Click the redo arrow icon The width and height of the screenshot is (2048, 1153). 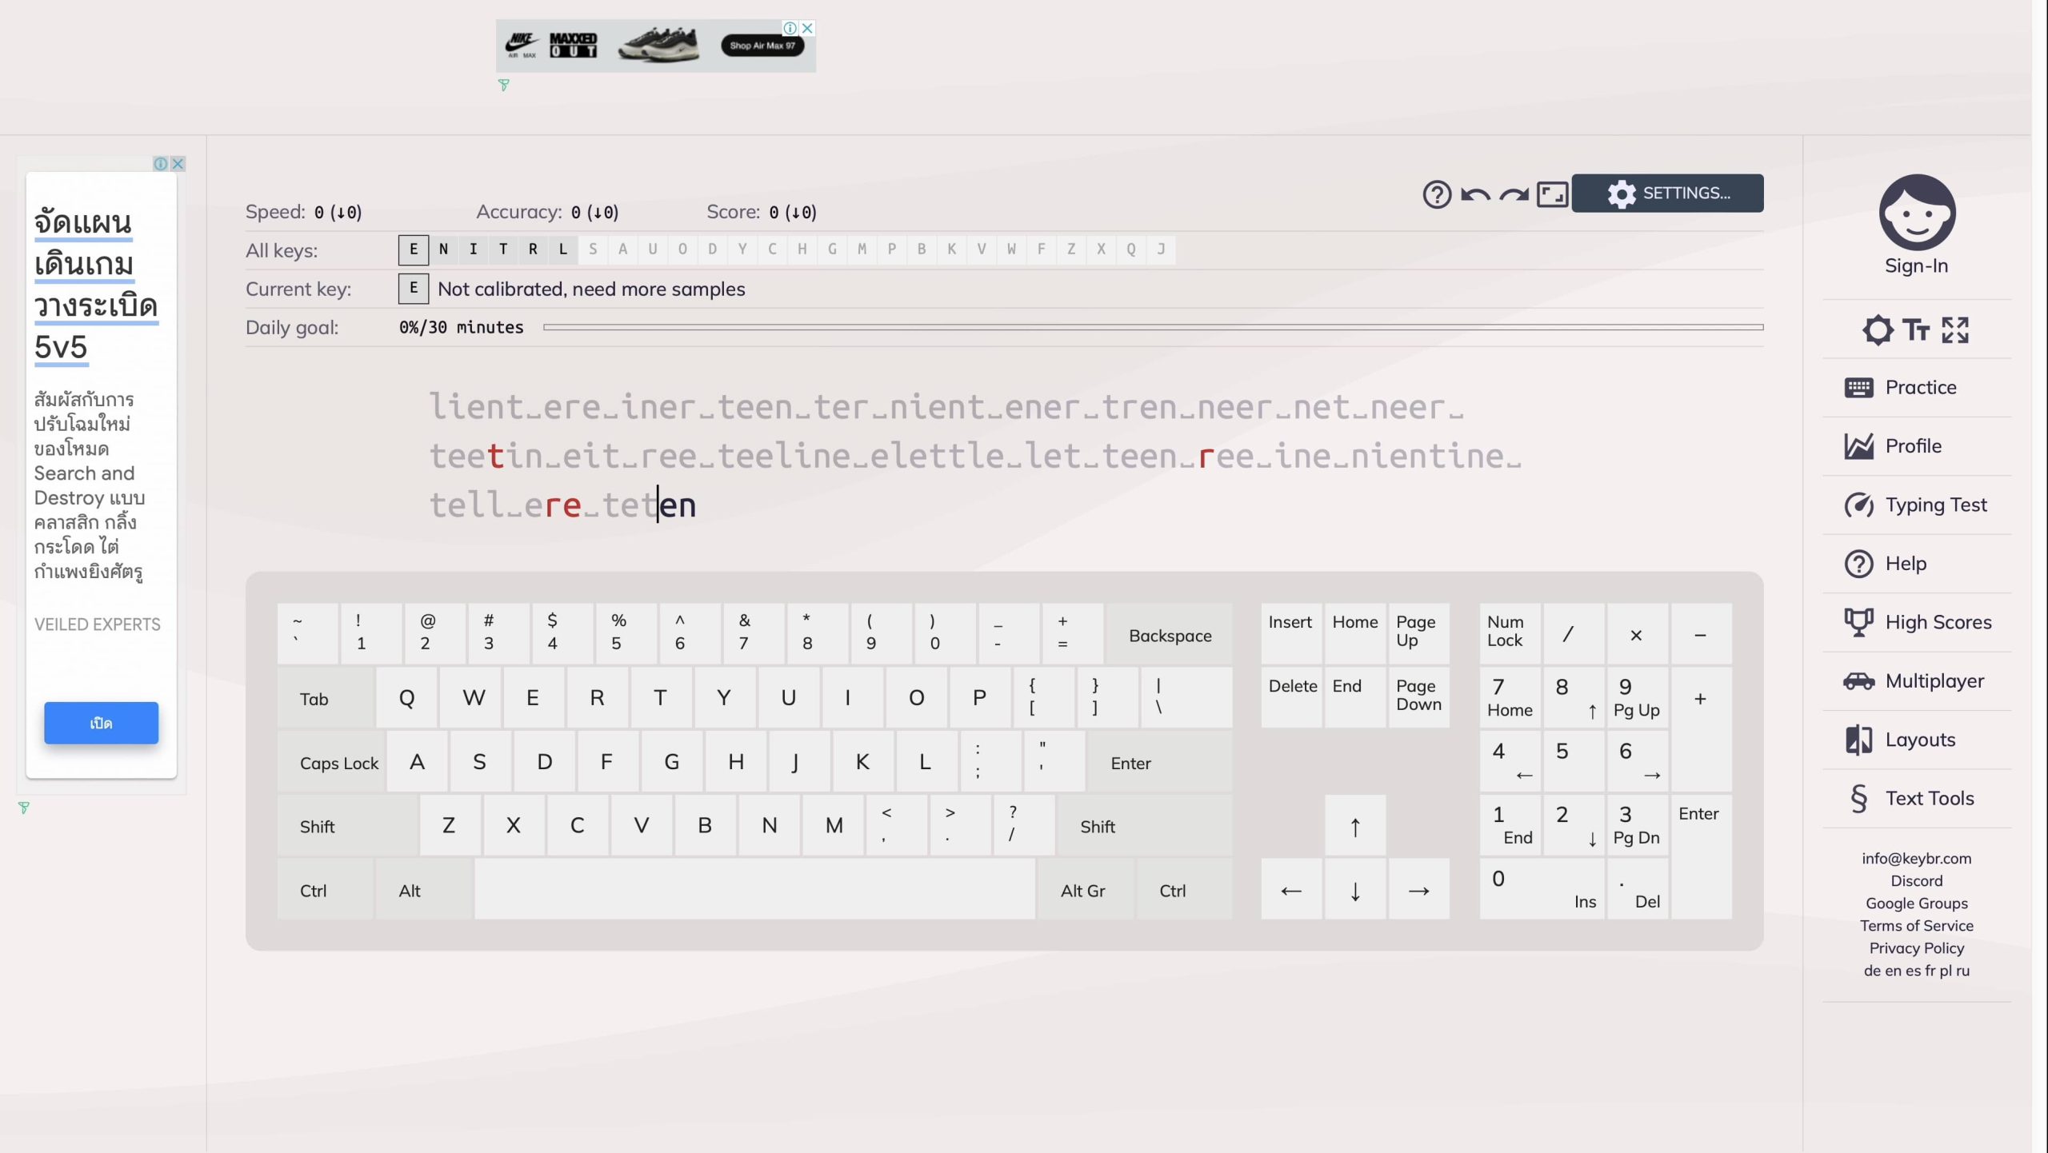1514,194
